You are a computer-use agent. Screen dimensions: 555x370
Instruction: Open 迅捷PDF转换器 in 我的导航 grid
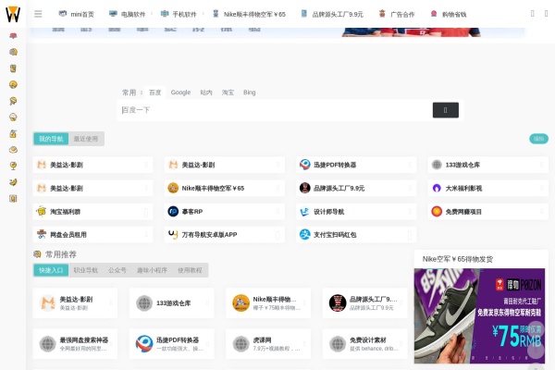[356, 165]
